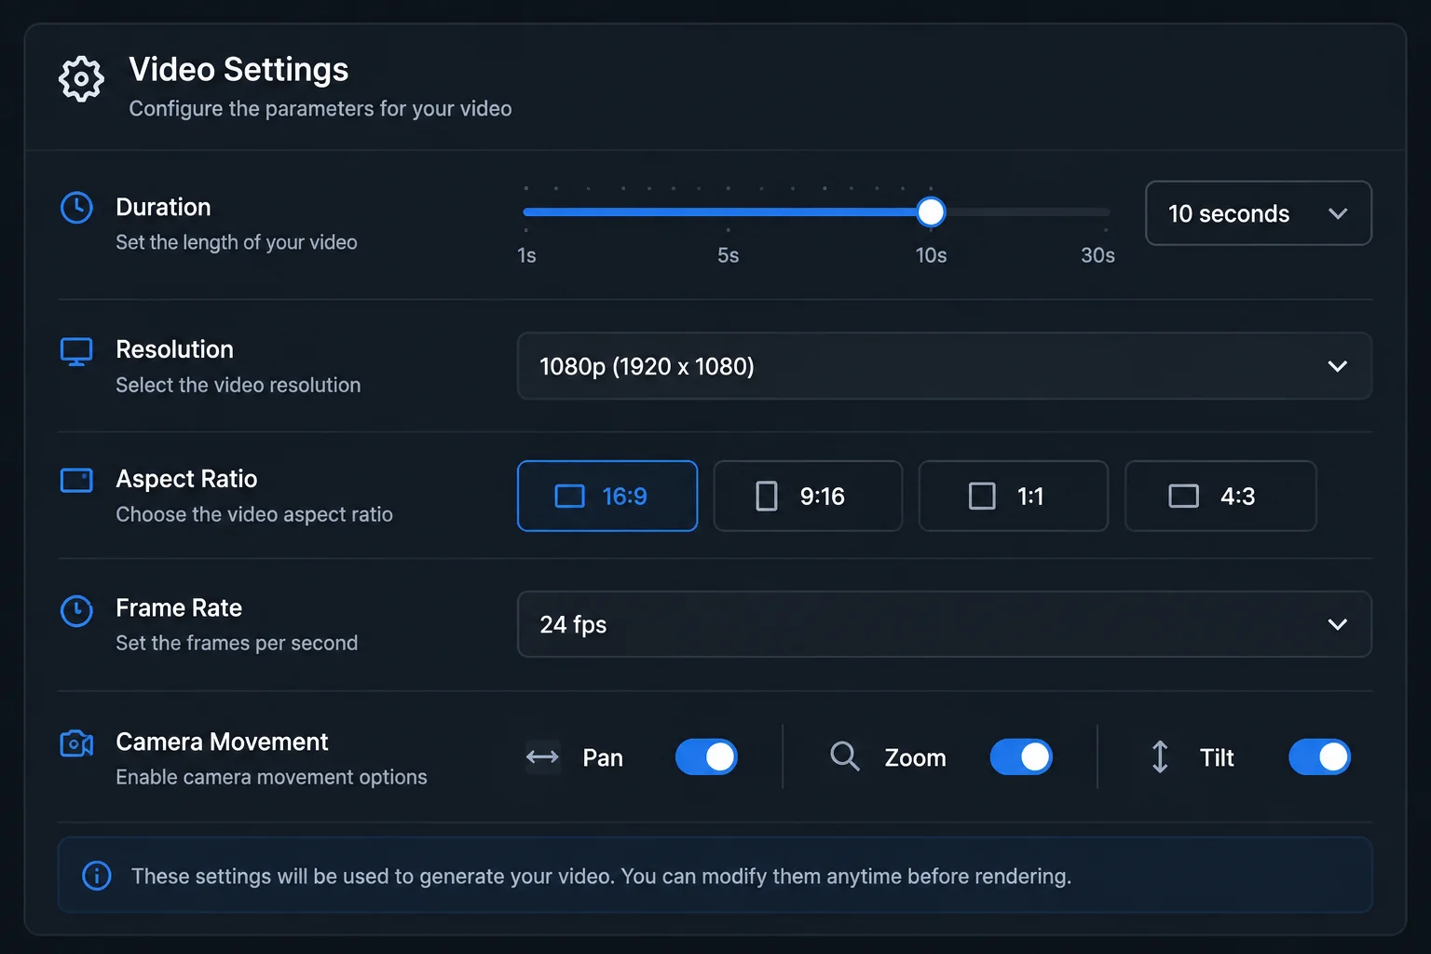Click the Video Settings heading

pyautogui.click(x=238, y=70)
